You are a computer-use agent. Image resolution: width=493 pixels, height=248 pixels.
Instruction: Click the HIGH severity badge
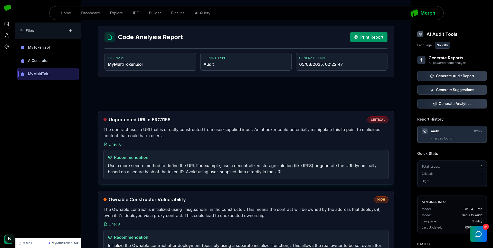[381, 200]
